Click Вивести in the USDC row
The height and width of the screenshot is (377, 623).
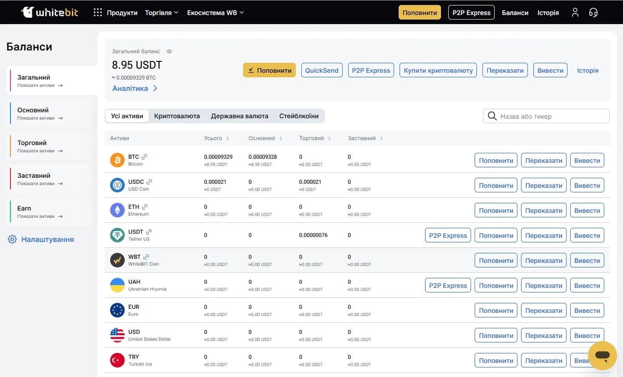587,185
